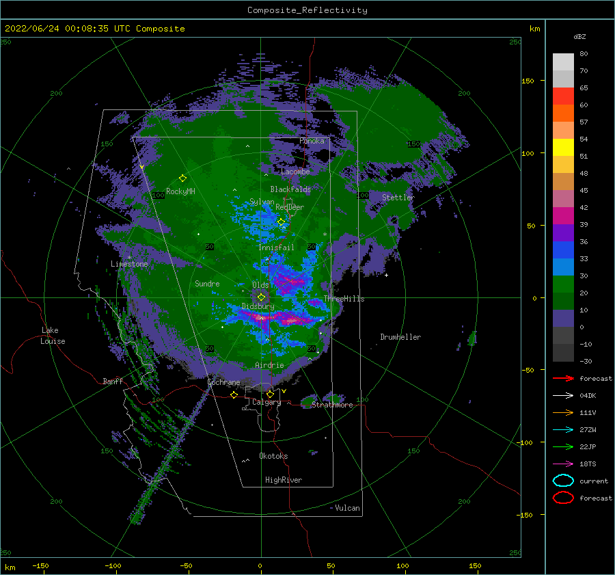Screen dimensions: 615x575
Task: Click the Strathmore city label
Action: click(x=332, y=405)
